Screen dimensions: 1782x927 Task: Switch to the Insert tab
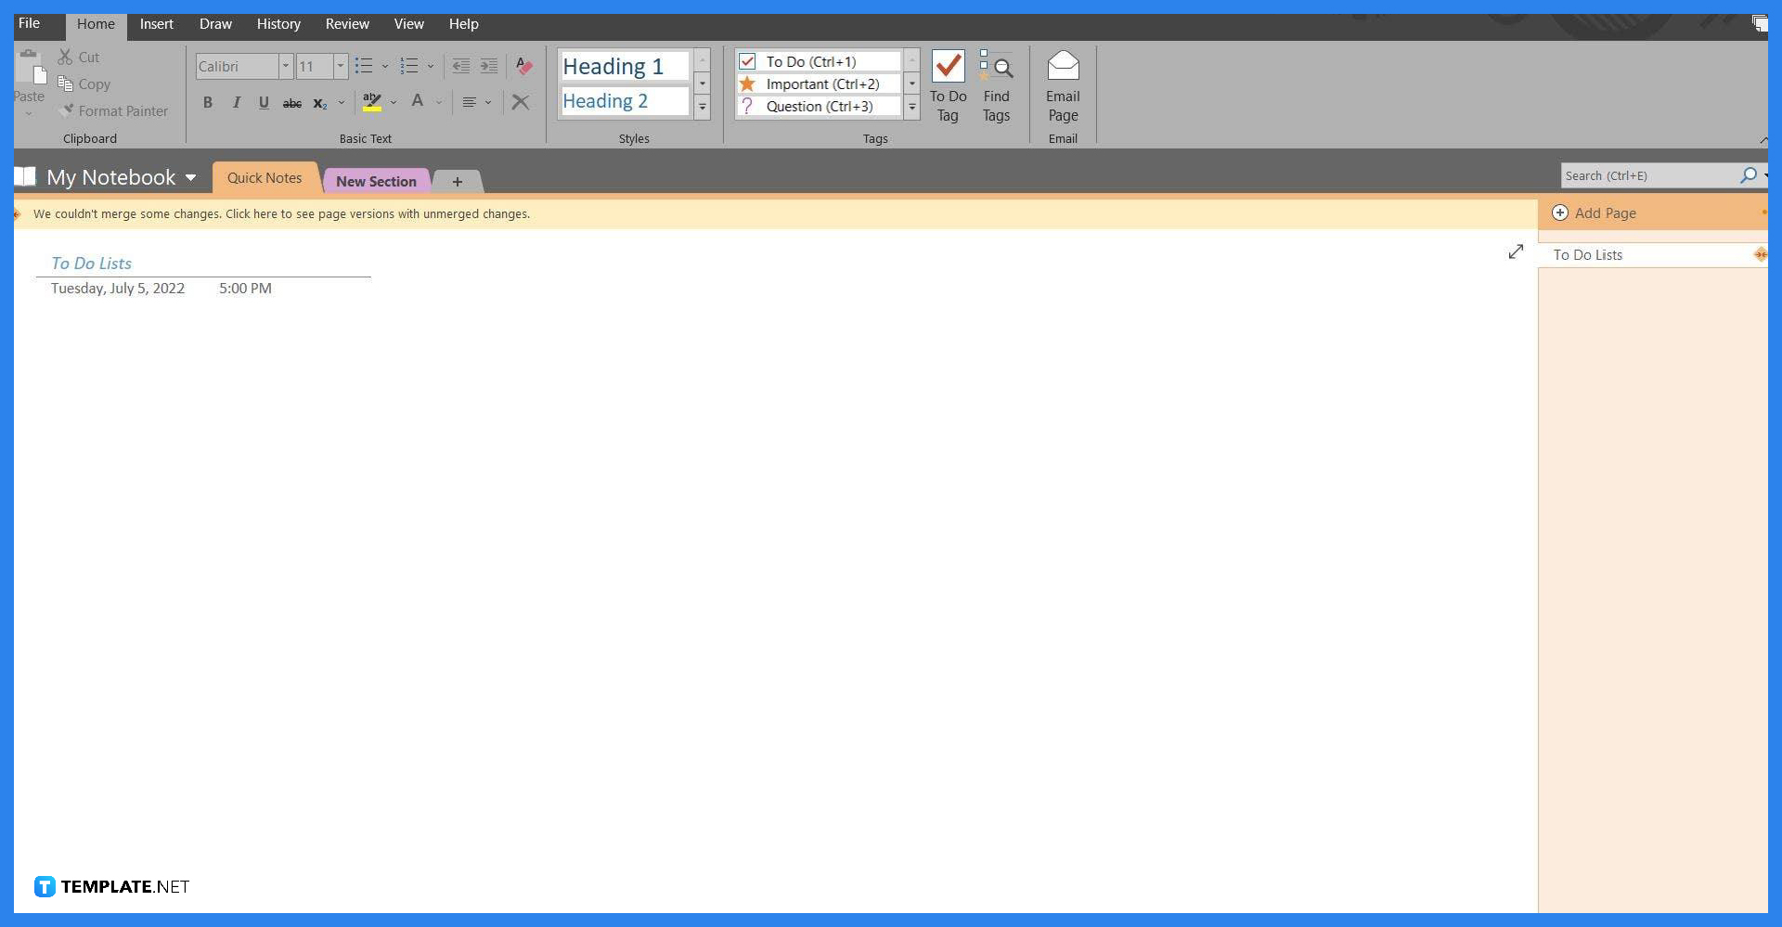point(156,24)
